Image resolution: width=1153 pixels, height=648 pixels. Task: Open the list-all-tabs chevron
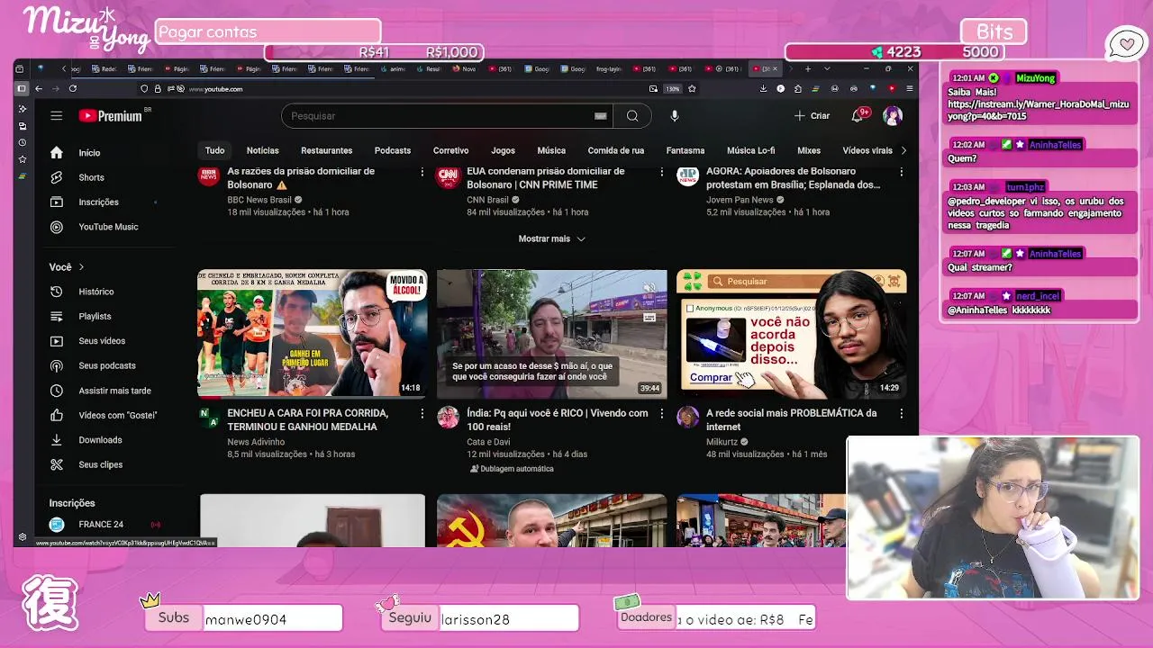point(827,68)
